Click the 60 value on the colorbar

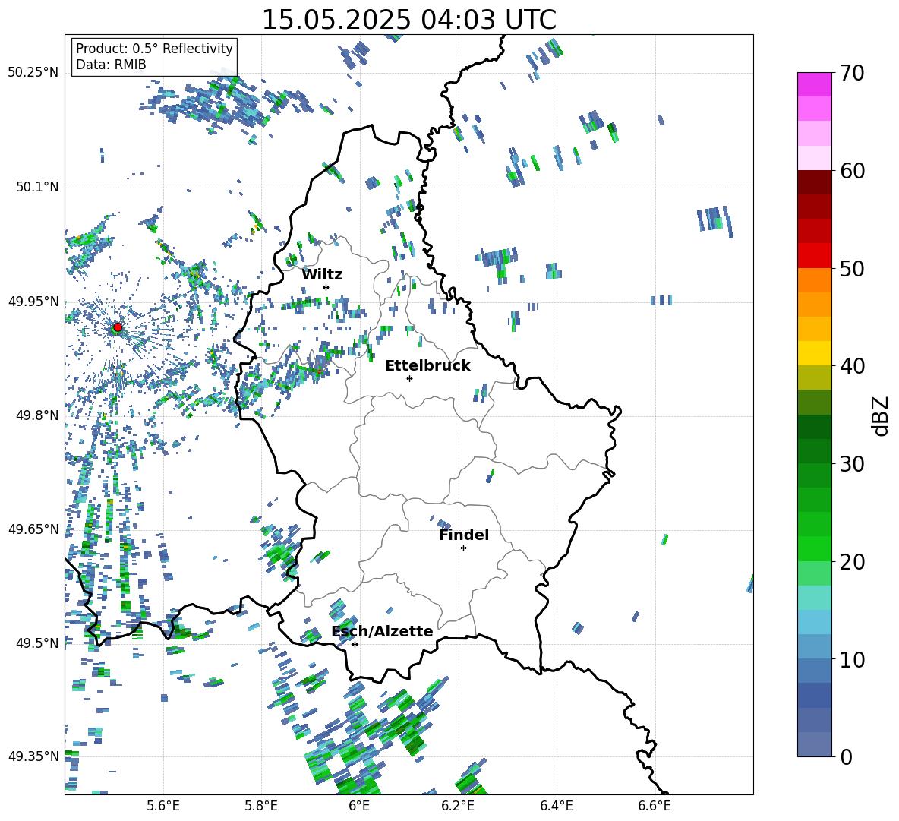point(852,171)
